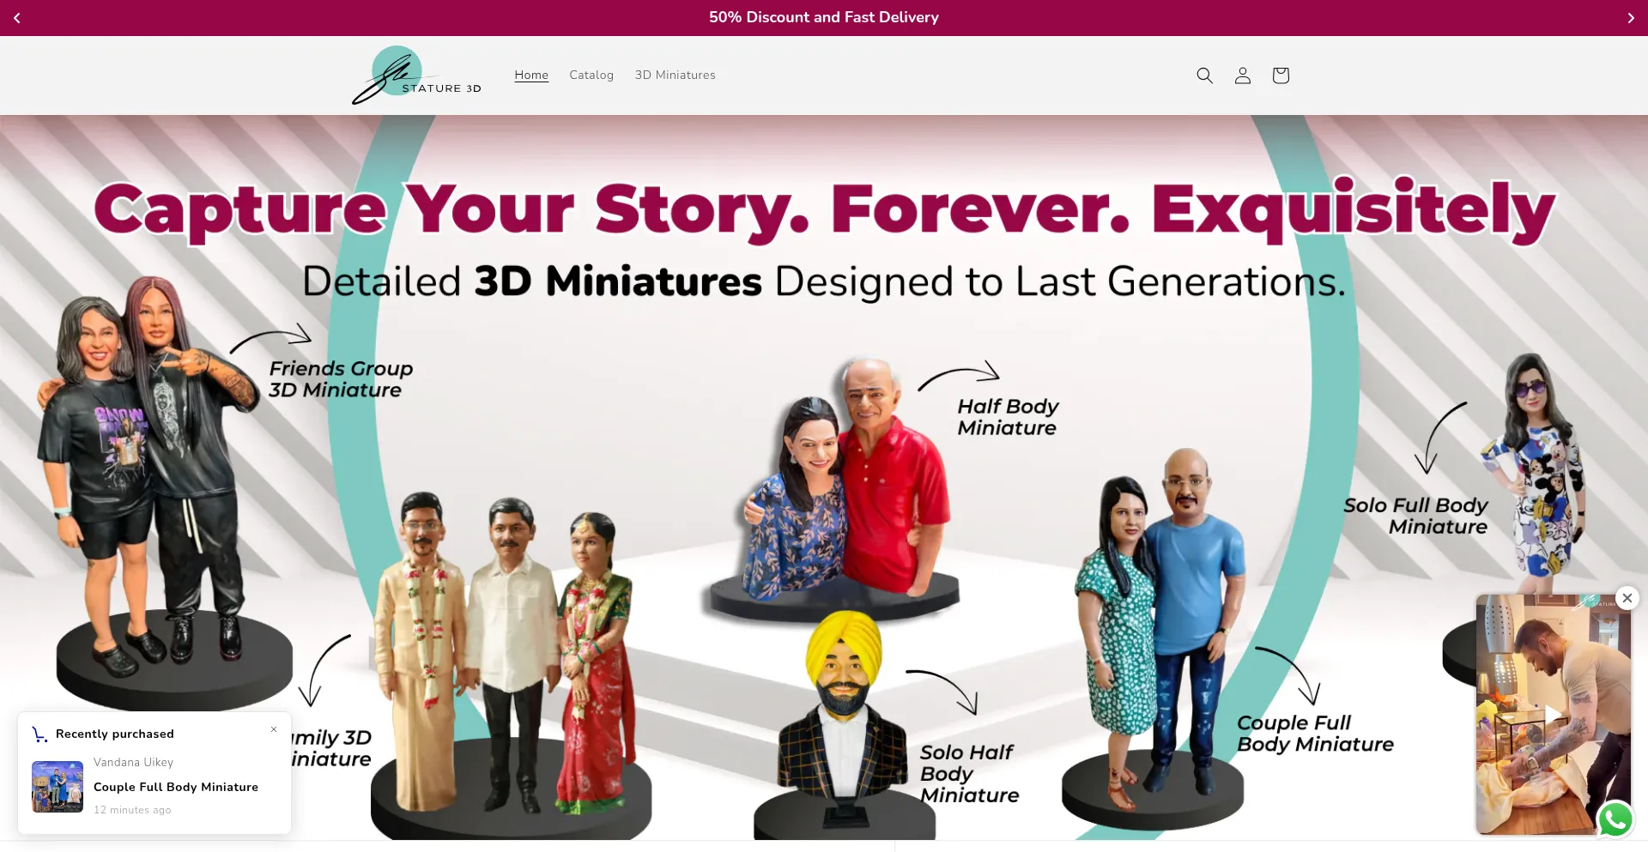Click cart icon in Recently purchased popup
The image size is (1648, 852).
tap(39, 734)
